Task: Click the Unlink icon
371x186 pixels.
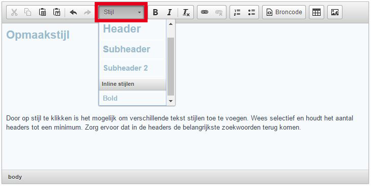Action: pyautogui.click(x=219, y=12)
